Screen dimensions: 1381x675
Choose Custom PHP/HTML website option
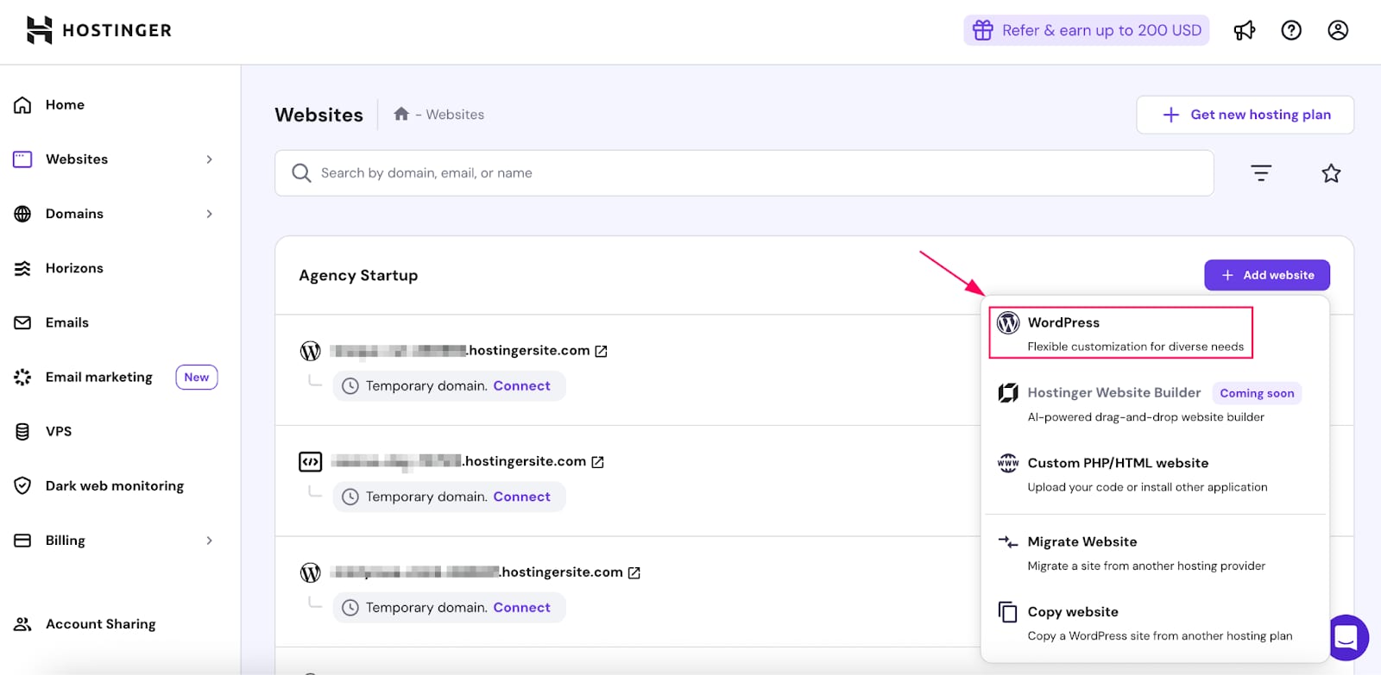tap(1118, 464)
